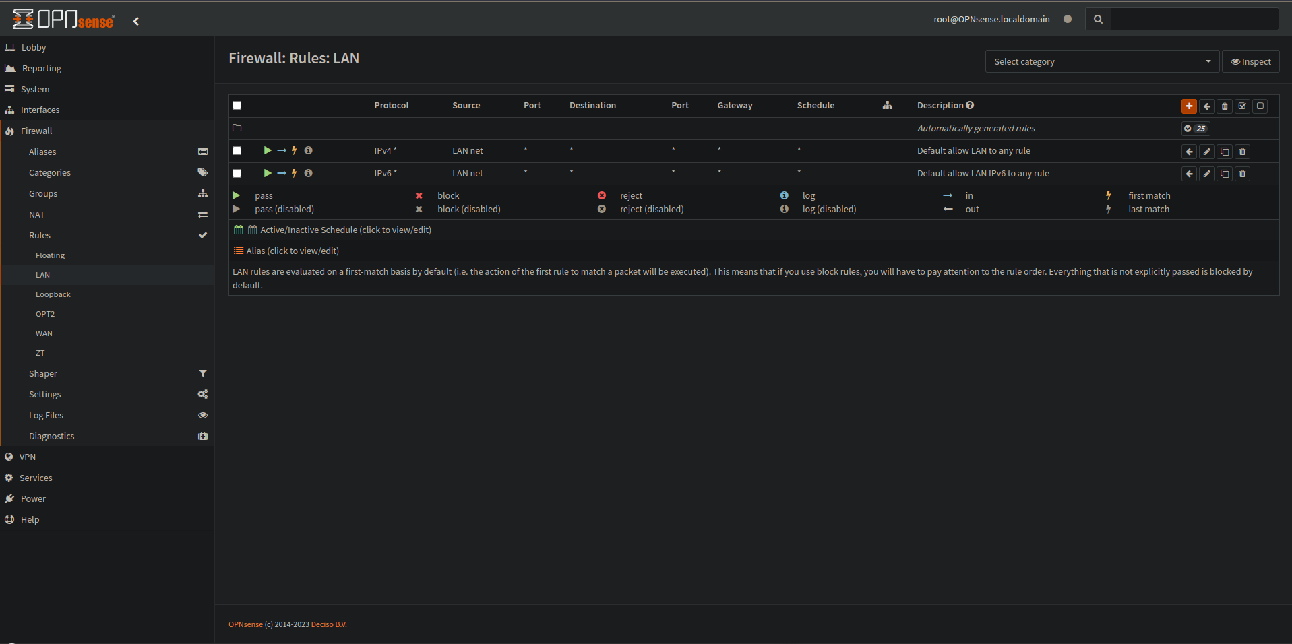
Task: Toggle the green pass arrow on the IPv4 rule
Action: click(268, 150)
